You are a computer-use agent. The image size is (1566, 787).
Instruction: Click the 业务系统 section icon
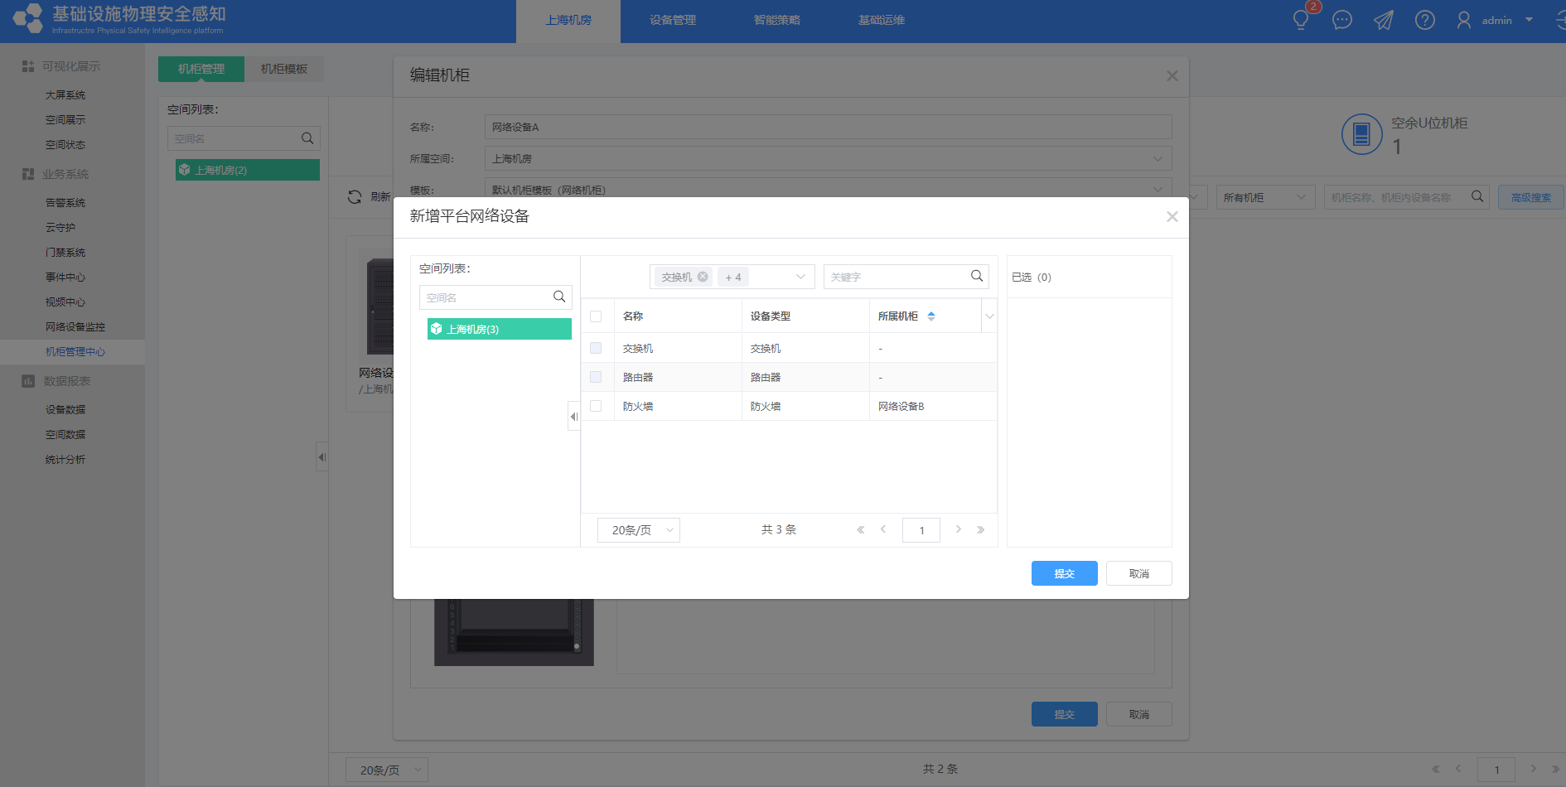pyautogui.click(x=28, y=174)
